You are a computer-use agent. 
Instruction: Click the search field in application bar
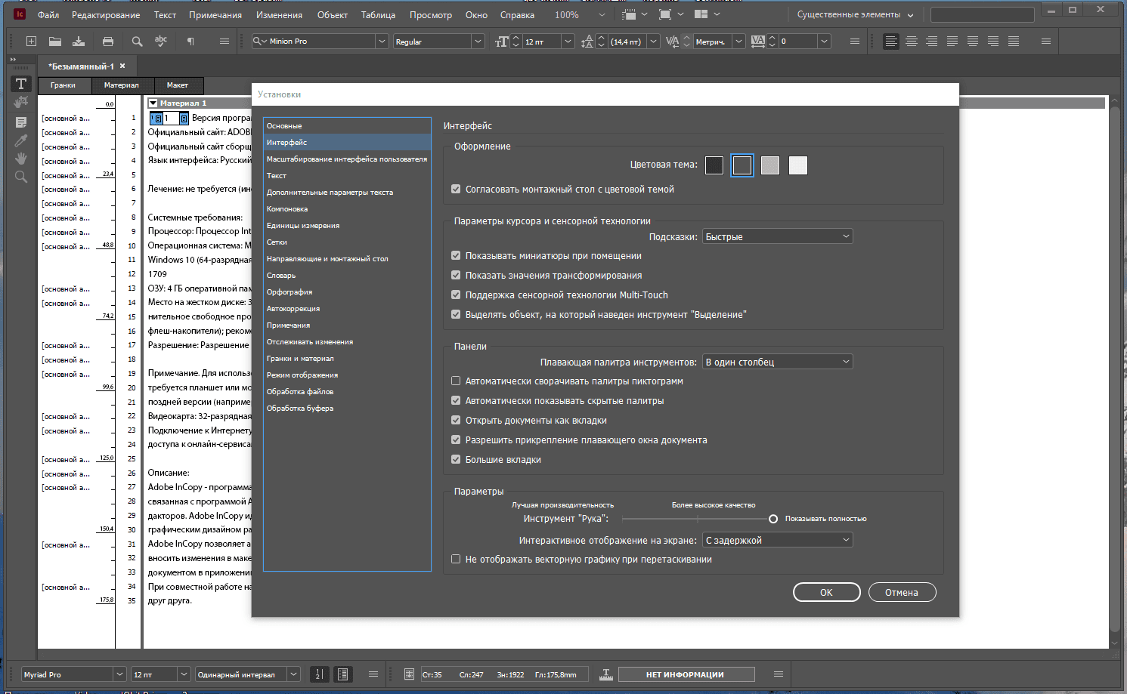(982, 15)
